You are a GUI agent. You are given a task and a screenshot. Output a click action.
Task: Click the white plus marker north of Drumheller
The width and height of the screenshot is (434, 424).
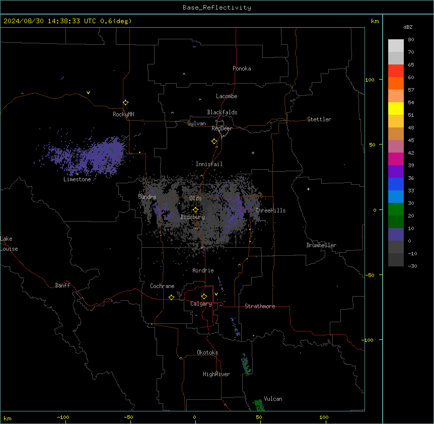coord(308,189)
